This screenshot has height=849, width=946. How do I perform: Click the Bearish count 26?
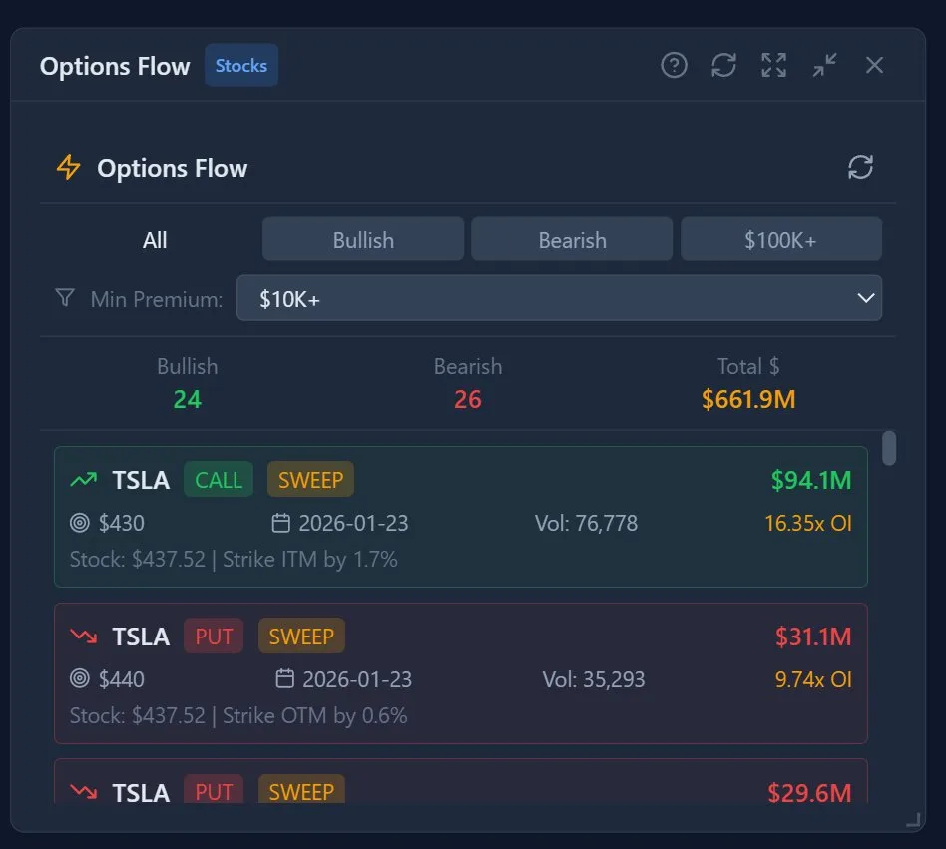468,399
